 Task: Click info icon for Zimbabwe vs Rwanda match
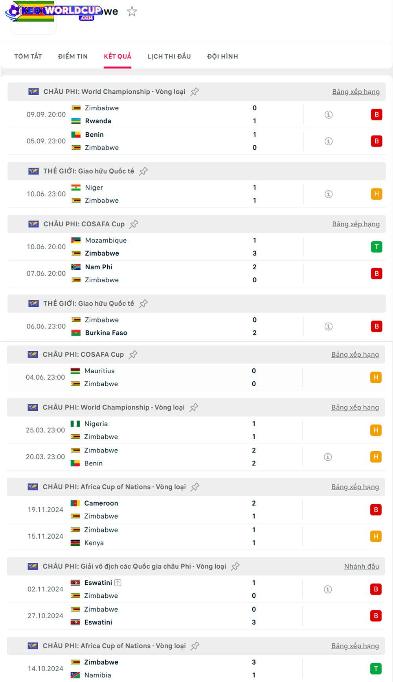[x=329, y=115]
